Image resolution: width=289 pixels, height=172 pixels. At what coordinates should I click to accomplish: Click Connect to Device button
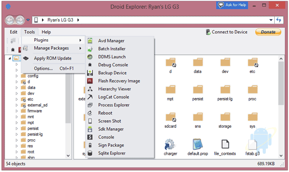click(227, 32)
